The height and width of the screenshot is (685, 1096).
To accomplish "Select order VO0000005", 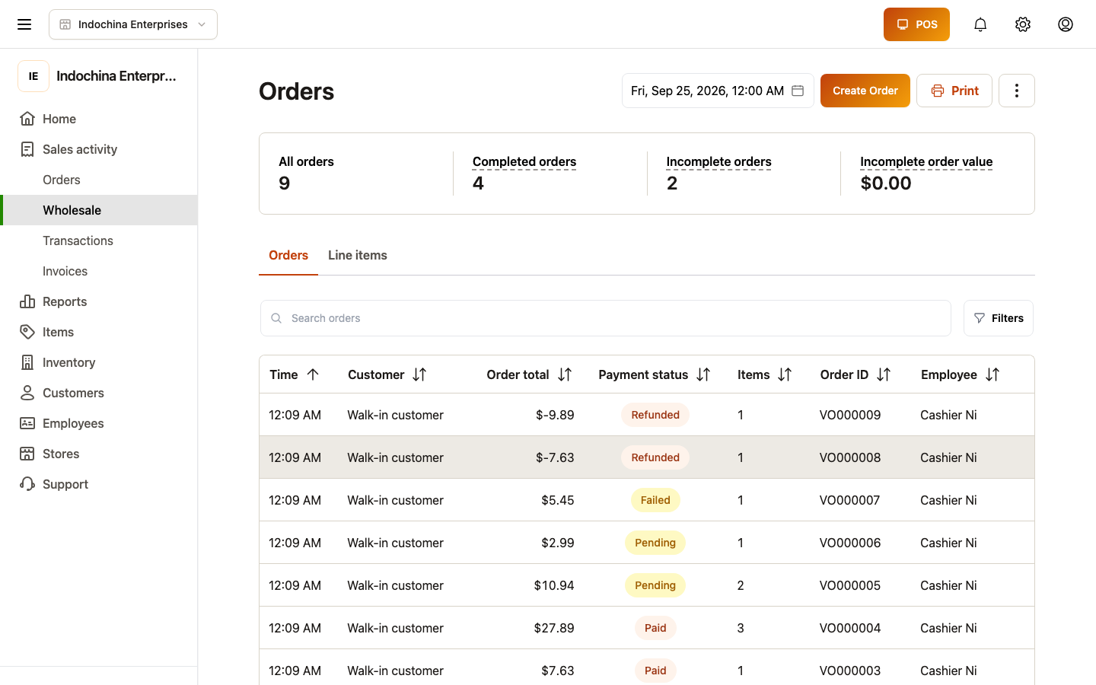I will [x=647, y=585].
